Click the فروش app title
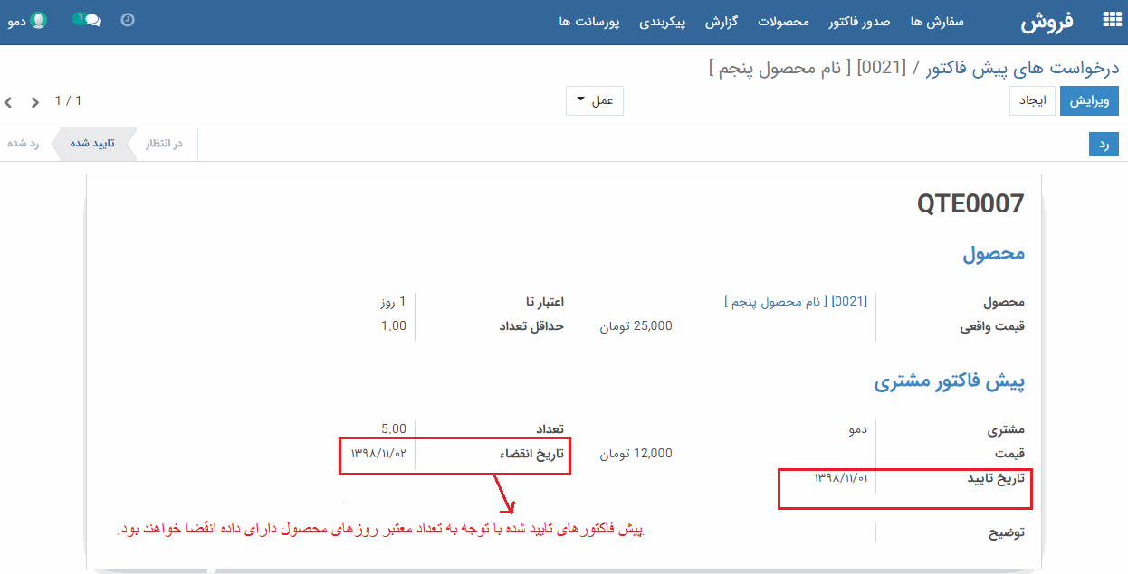This screenshot has height=574, width=1128. point(1047,23)
